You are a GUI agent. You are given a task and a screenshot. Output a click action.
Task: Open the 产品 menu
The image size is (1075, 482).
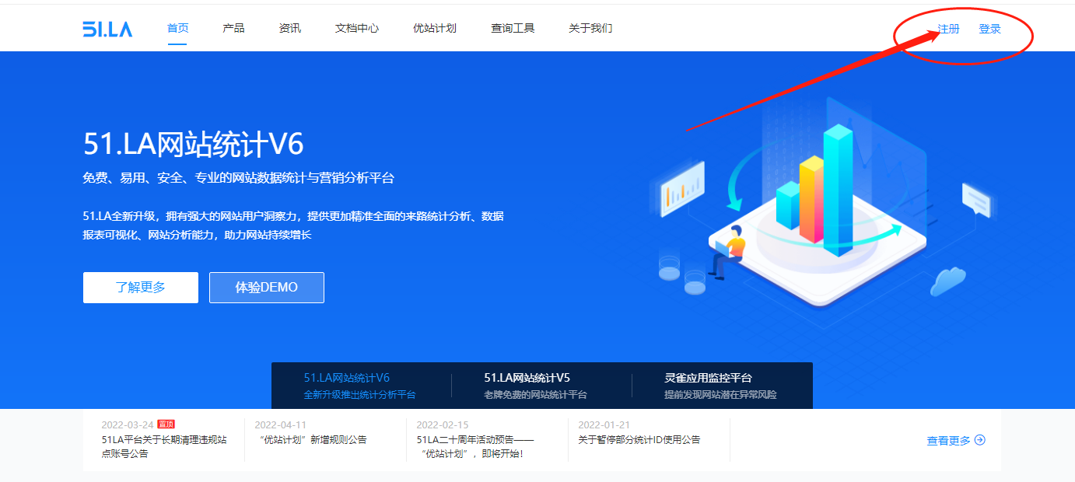tap(233, 29)
